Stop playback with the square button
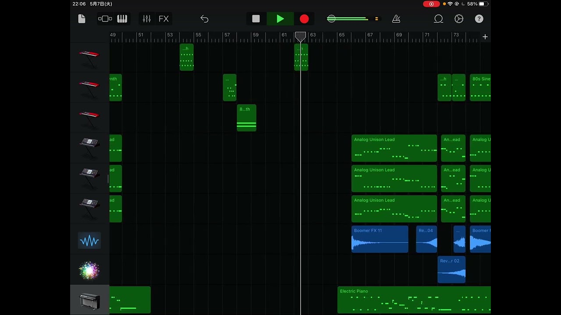 [x=256, y=19]
